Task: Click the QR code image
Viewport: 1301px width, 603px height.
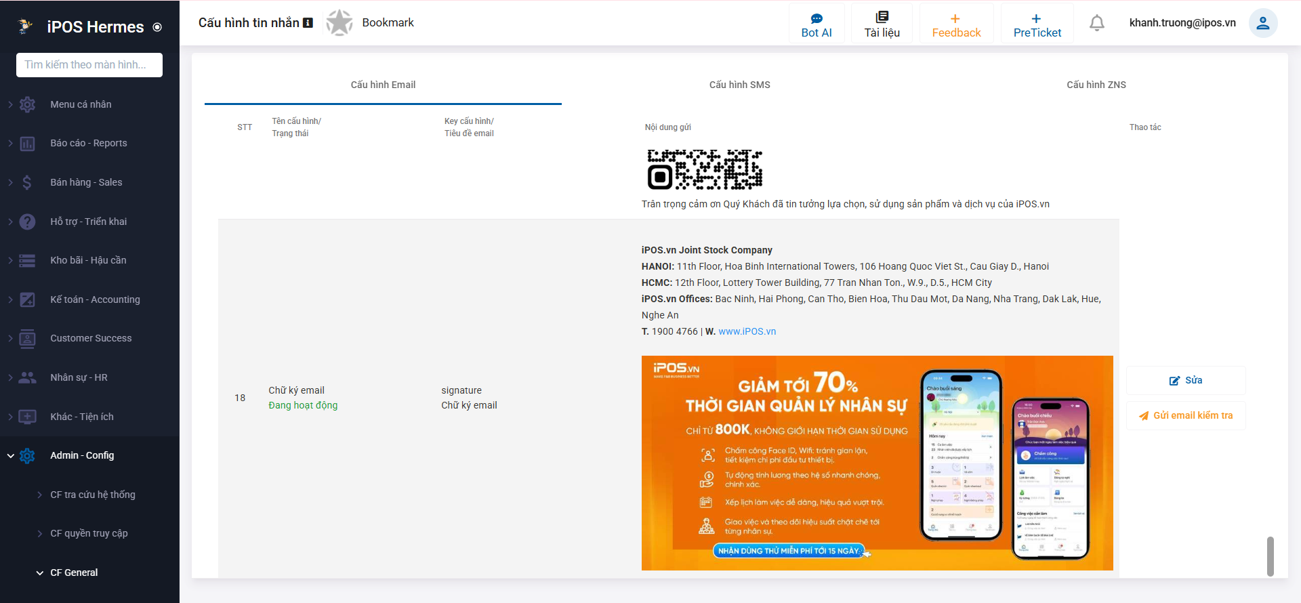Action: pos(705,169)
